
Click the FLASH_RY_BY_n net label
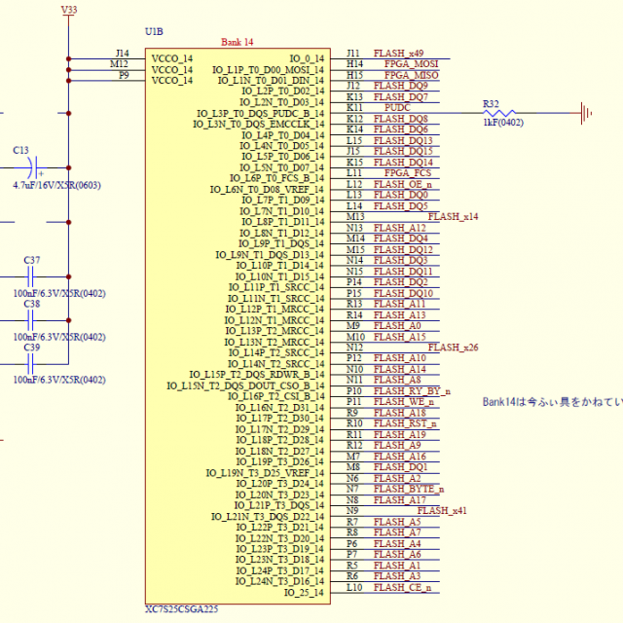411,391
